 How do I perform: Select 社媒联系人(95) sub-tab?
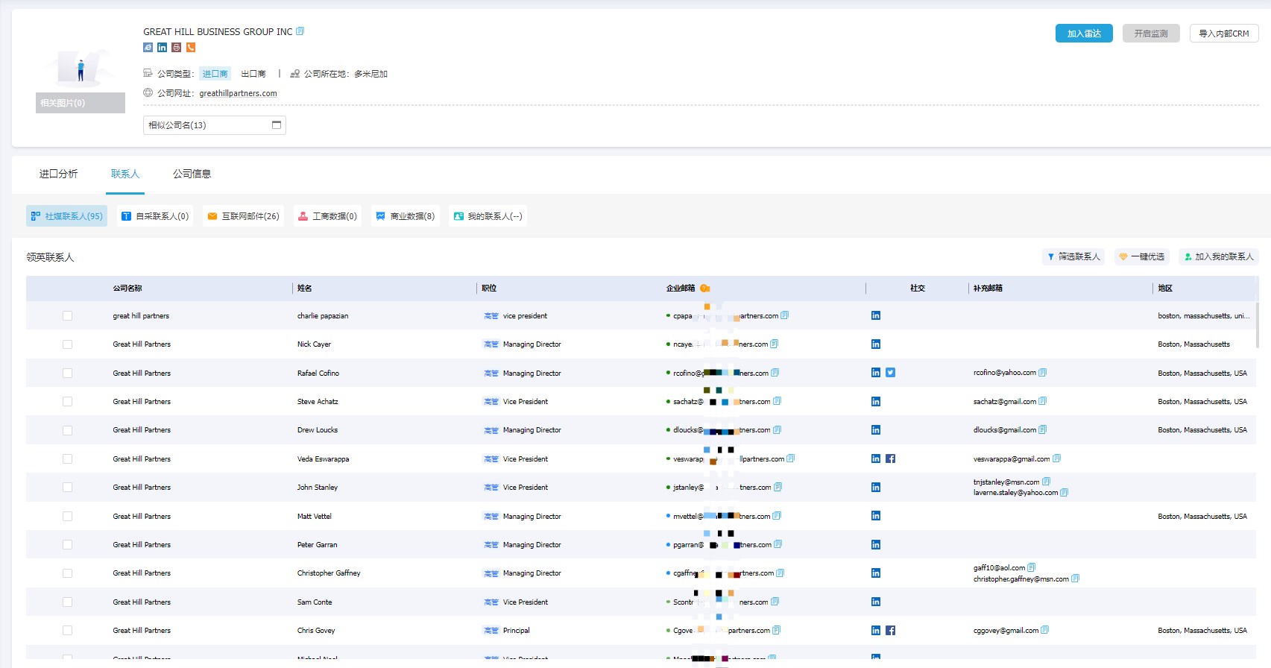coord(66,216)
